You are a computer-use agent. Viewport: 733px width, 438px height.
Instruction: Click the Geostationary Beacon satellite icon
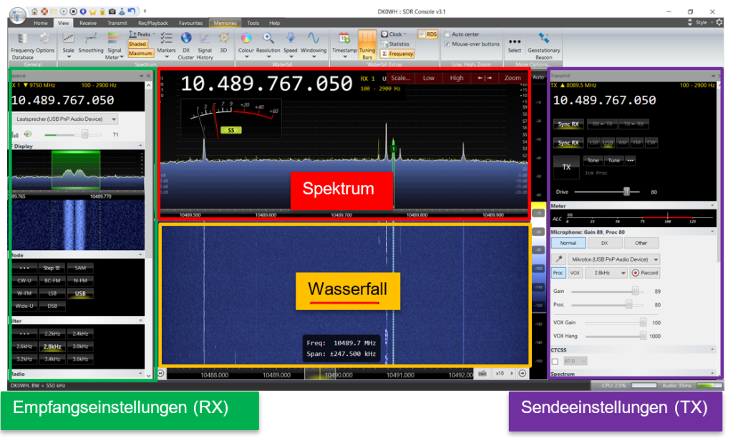point(544,46)
